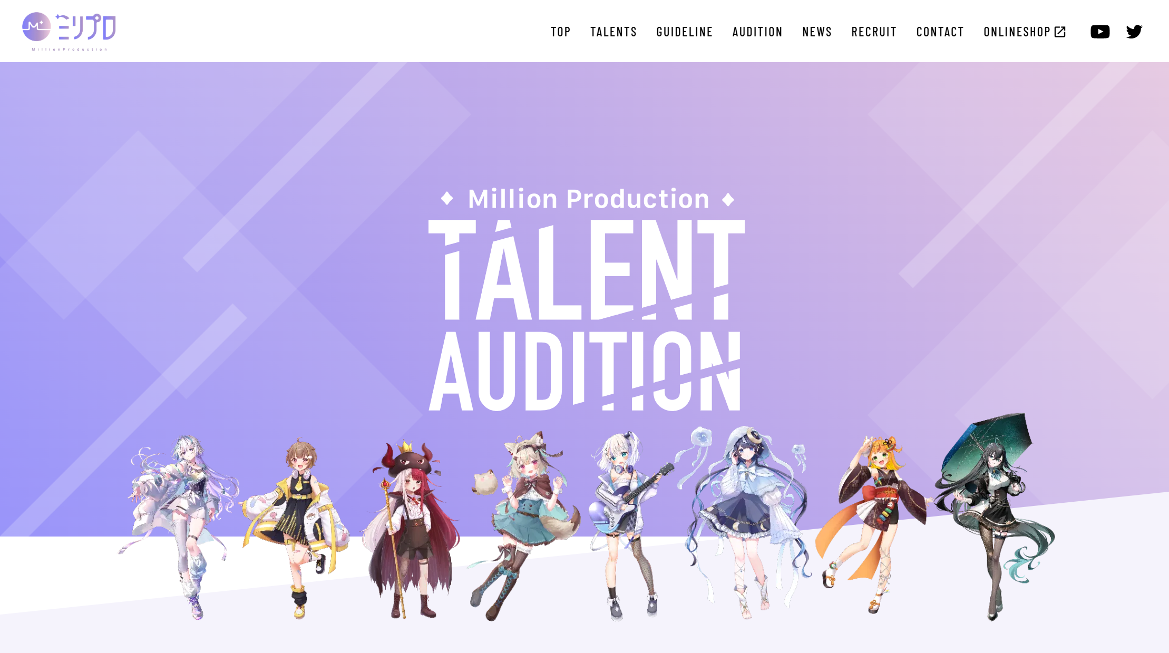Click the orange-haired kimono character
Screen dimensions: 1169x653
872,523
